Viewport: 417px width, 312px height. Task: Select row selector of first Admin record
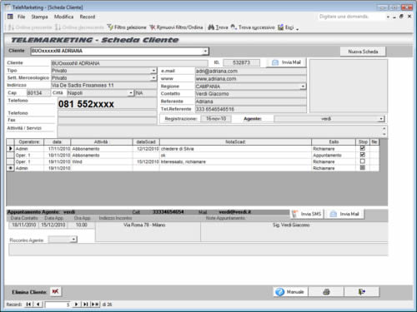(10, 149)
